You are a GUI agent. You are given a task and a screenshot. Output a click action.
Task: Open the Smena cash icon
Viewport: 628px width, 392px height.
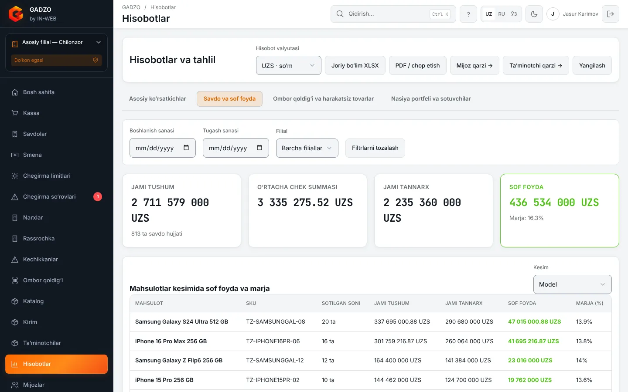point(15,155)
